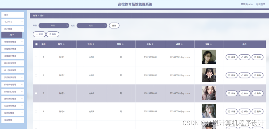Click the 新增 add button
Viewport: 269px width, 129px height.
tap(39, 34)
